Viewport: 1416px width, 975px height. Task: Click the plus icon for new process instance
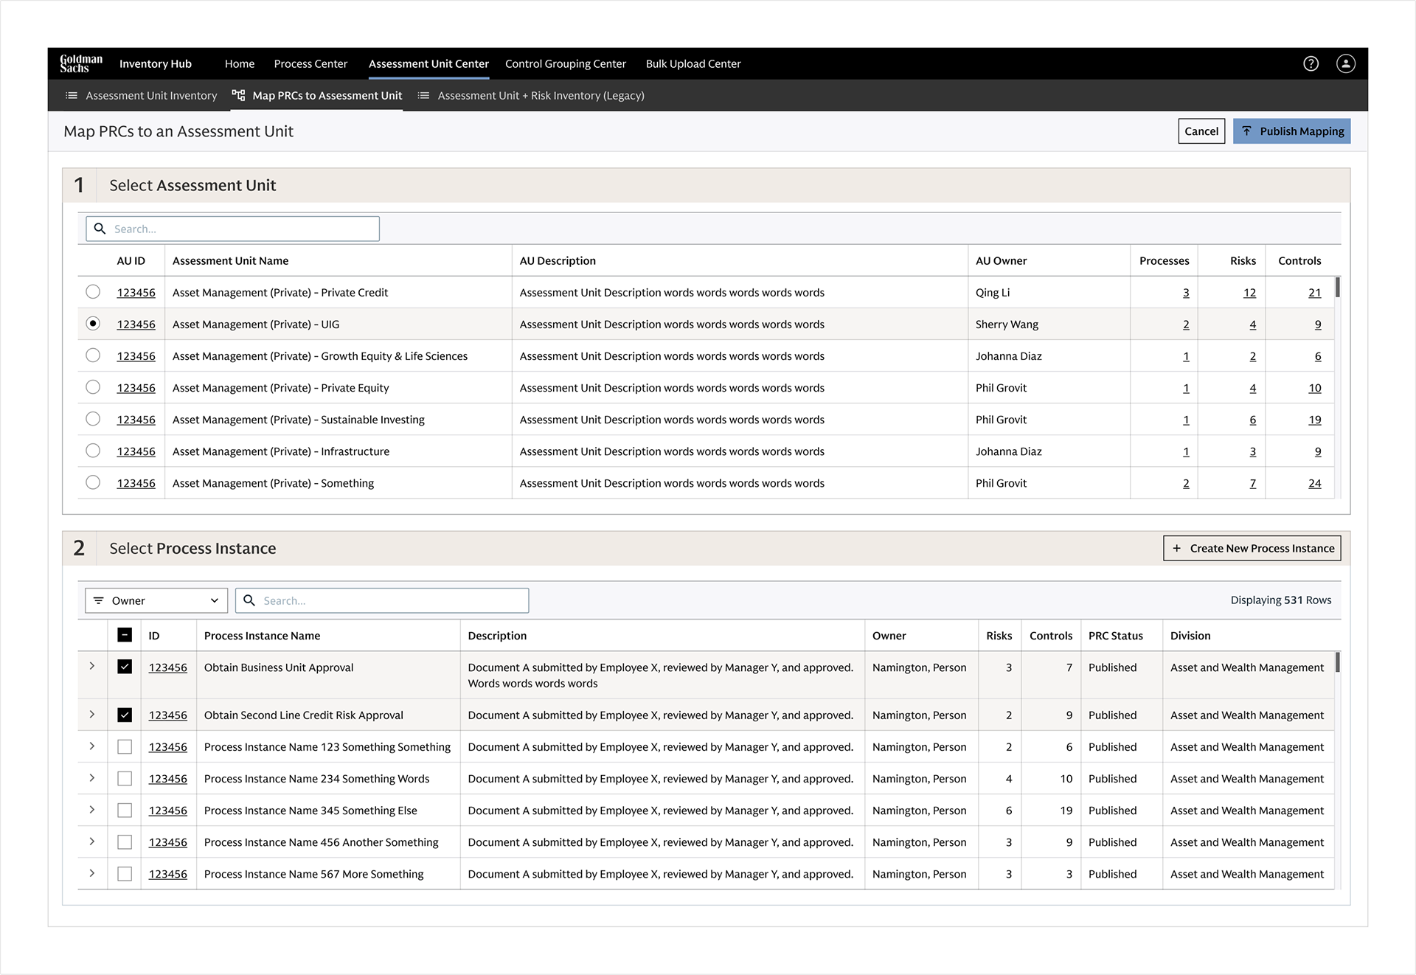click(x=1176, y=548)
